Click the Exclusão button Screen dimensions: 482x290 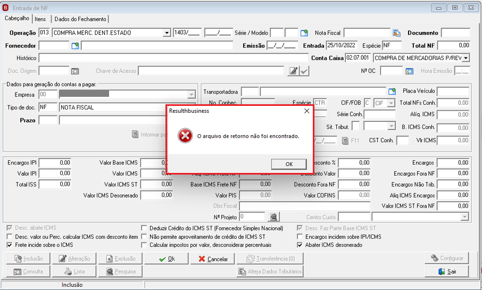pos(120,259)
